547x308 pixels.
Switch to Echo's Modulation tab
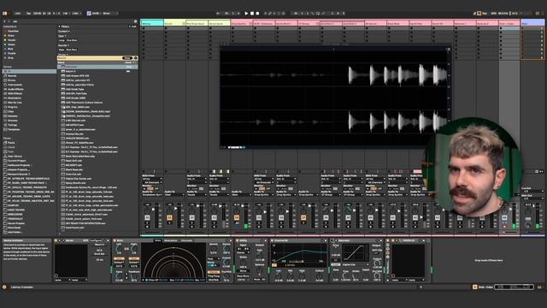(x=171, y=240)
